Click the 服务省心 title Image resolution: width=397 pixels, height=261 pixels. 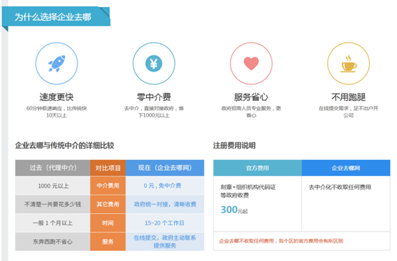(x=251, y=97)
